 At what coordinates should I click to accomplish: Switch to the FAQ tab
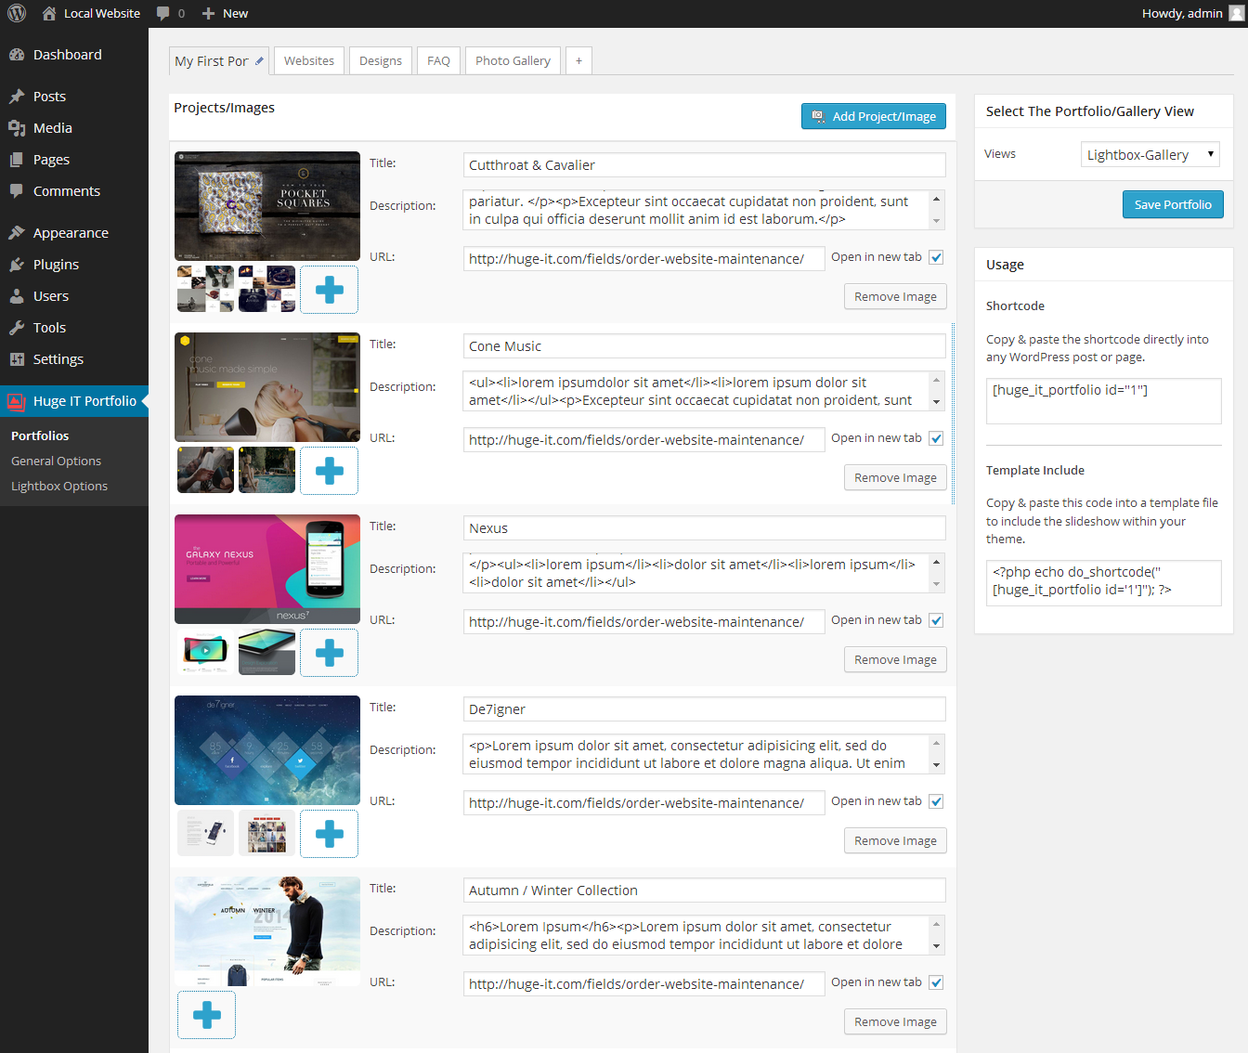pyautogui.click(x=438, y=61)
